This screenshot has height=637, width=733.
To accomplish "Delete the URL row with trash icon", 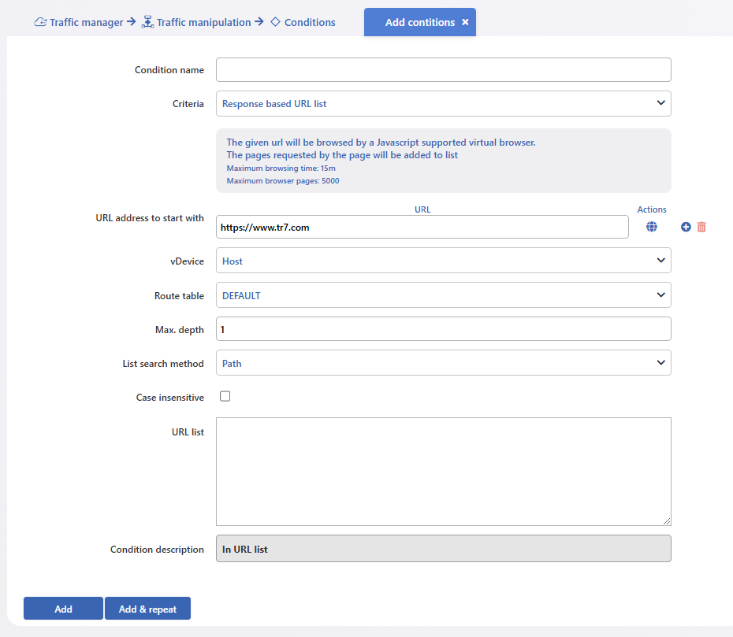I will pos(701,227).
